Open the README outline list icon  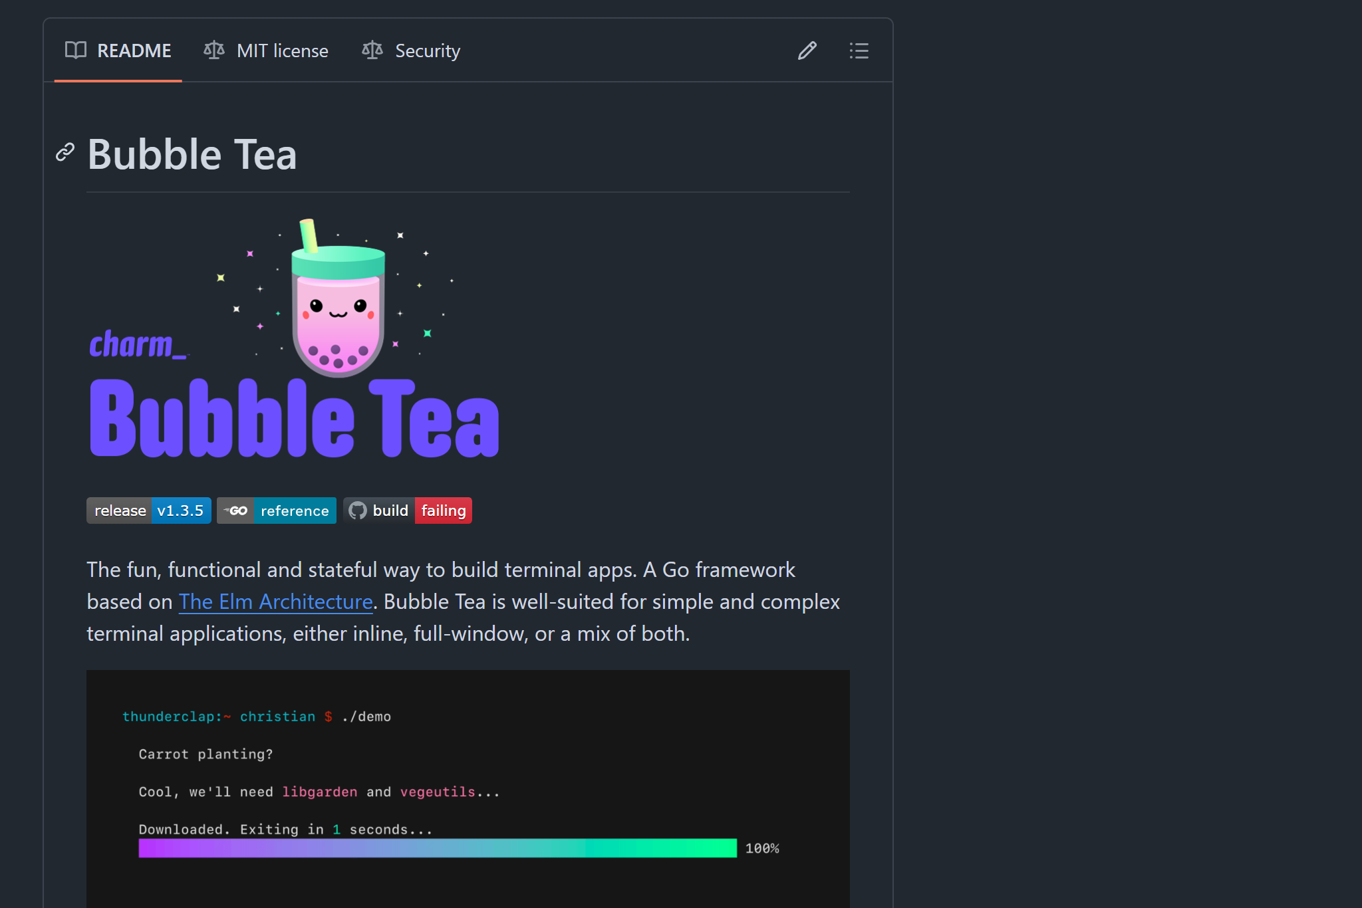[x=859, y=51]
